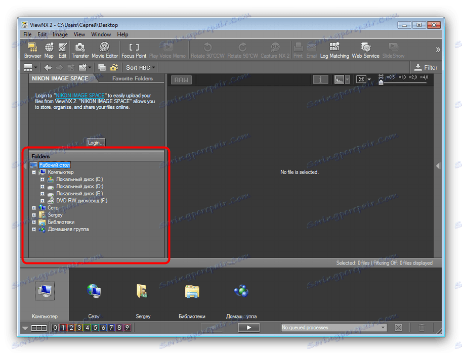Toggle the Filter panel

[x=426, y=68]
